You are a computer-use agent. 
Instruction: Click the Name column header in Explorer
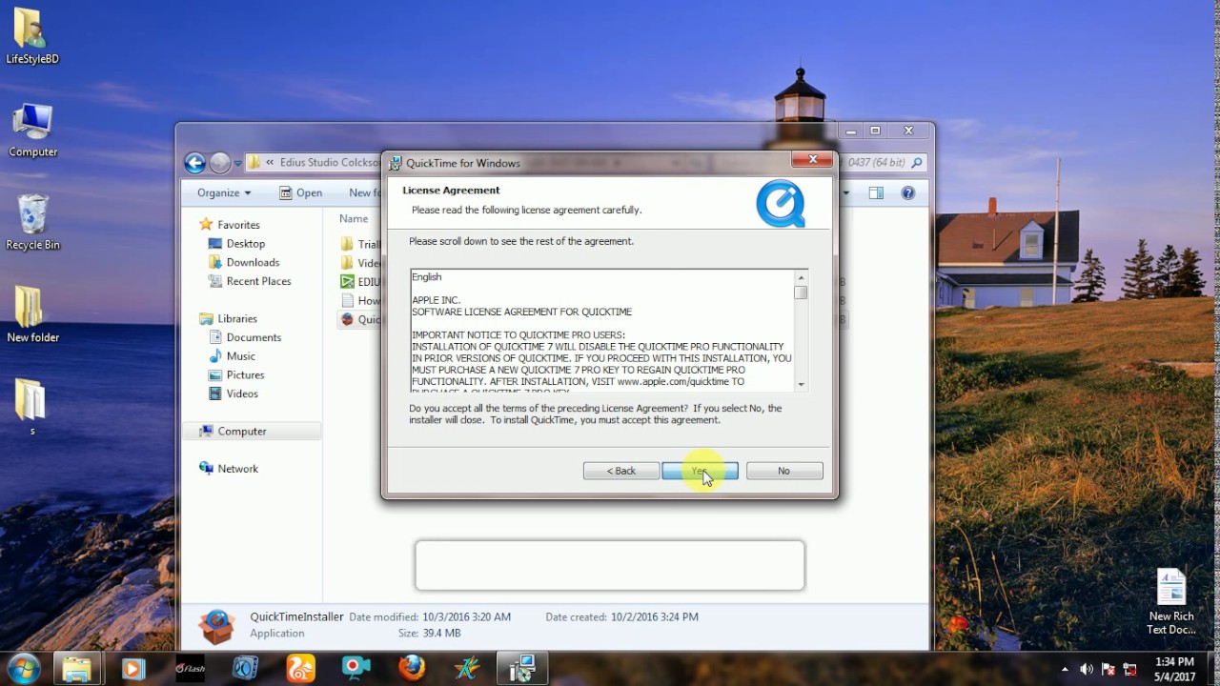pos(354,218)
